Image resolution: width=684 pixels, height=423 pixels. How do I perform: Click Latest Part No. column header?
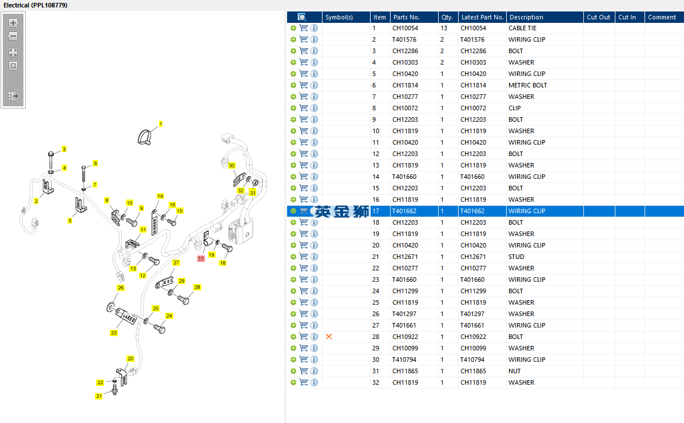point(482,17)
